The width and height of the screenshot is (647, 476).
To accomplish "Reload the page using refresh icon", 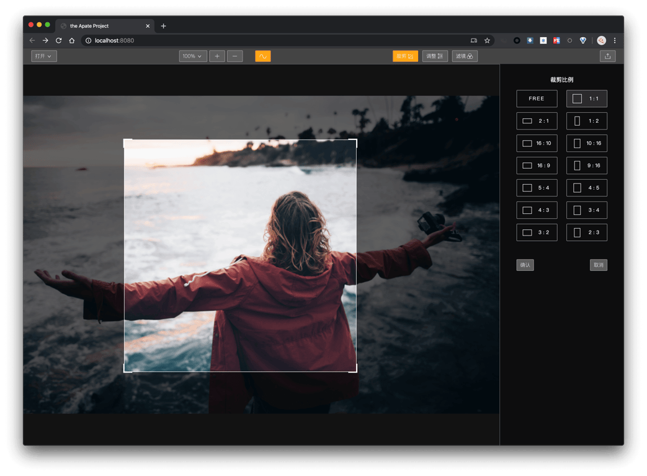I will pos(58,40).
